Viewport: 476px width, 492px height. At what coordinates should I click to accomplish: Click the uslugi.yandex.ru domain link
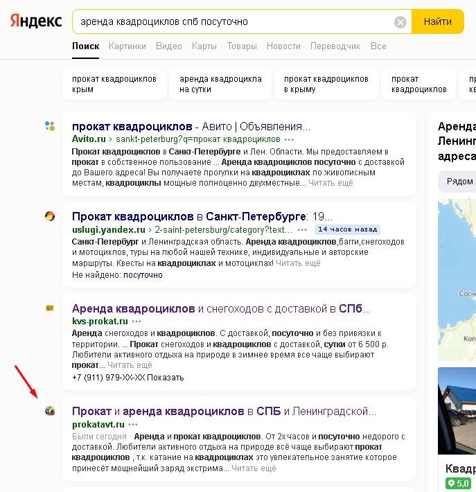(x=109, y=229)
